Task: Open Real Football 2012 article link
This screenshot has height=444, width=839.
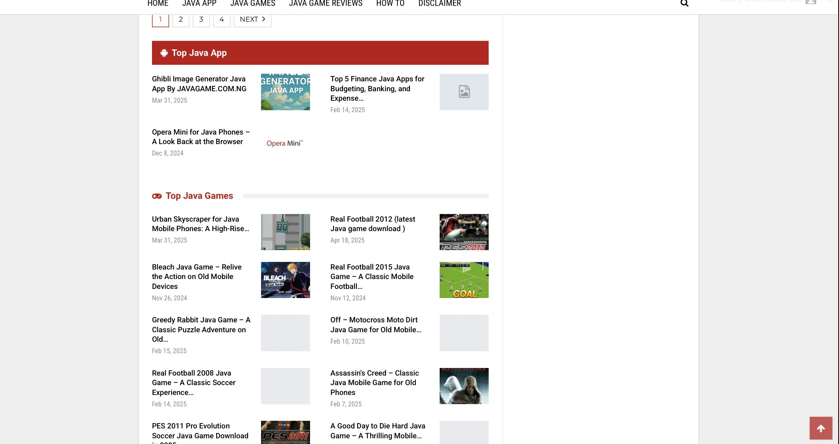Action: 373,224
